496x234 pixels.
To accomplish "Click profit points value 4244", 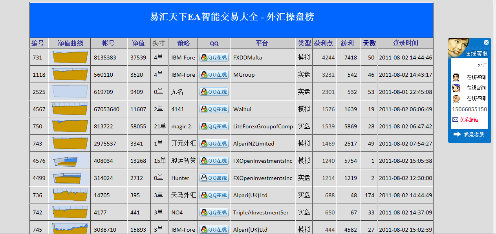I will click(328, 58).
